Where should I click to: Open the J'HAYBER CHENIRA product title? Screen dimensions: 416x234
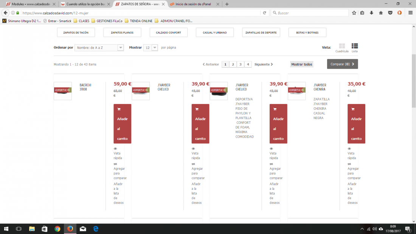[x=320, y=87]
